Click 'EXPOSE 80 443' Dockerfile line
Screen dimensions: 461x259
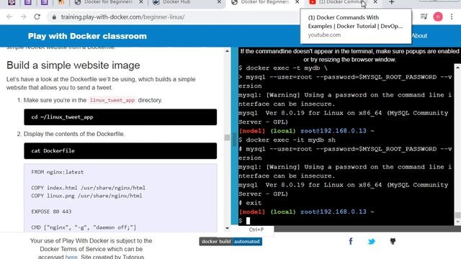click(51, 212)
